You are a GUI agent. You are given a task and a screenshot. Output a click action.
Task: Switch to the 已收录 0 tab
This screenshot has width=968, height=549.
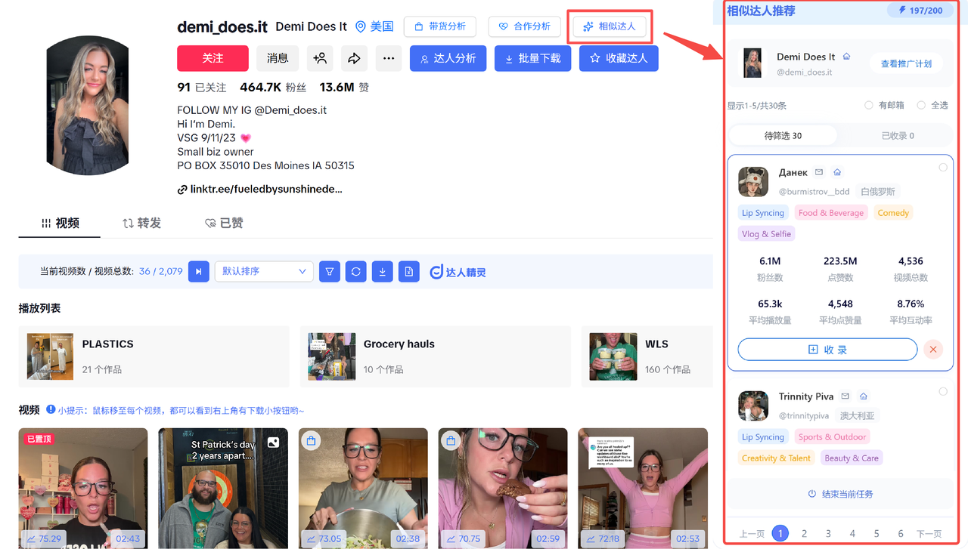click(898, 136)
